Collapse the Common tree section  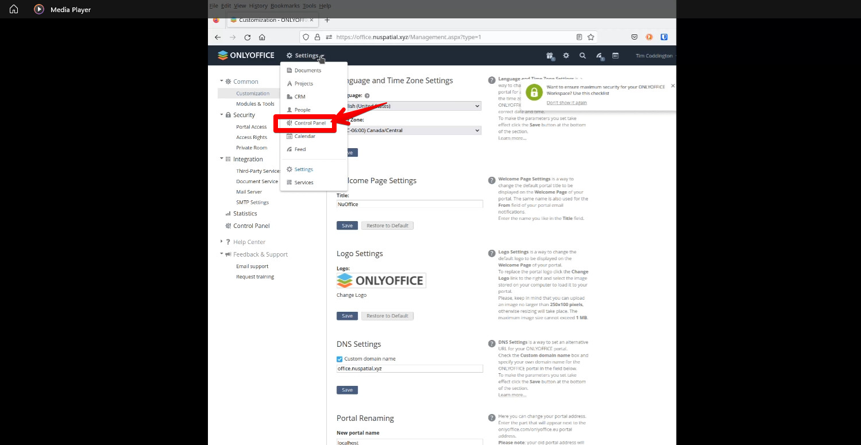[x=221, y=81]
